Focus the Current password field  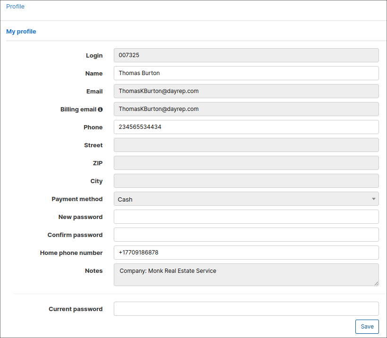[245, 309]
